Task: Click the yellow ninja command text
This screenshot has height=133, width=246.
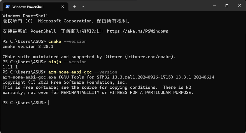Action: [x=54, y=62]
